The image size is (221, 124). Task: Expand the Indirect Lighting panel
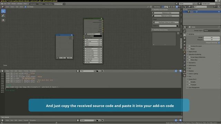[193, 74]
